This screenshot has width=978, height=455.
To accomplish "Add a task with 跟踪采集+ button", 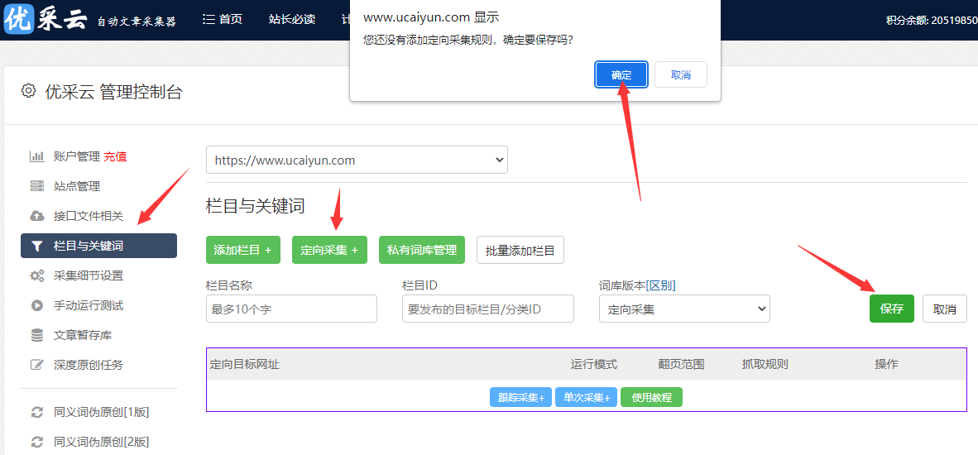I will point(520,398).
